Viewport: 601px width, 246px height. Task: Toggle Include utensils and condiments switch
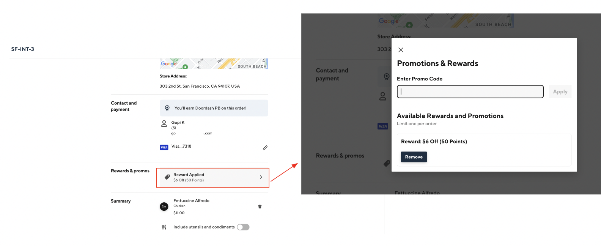(243, 227)
